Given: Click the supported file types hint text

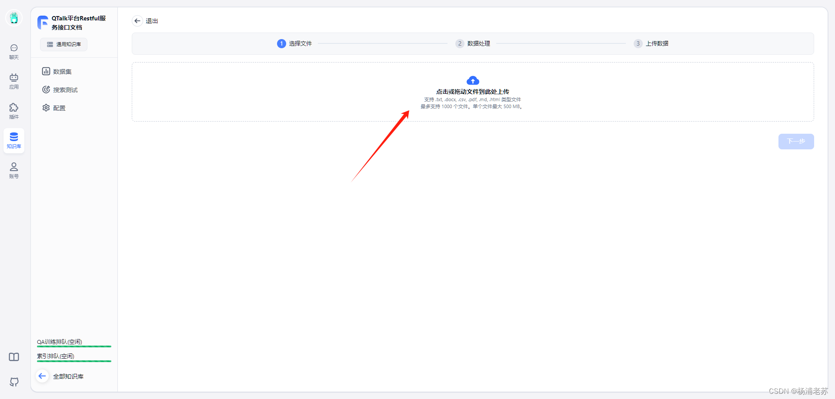Looking at the screenshot, I should pyautogui.click(x=473, y=99).
